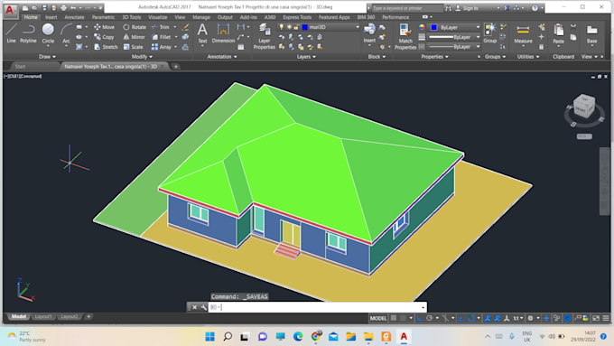
Task: Activate Match Properties
Action: click(x=405, y=36)
